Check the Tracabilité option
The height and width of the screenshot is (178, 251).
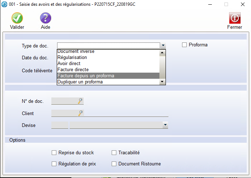coord(114,153)
